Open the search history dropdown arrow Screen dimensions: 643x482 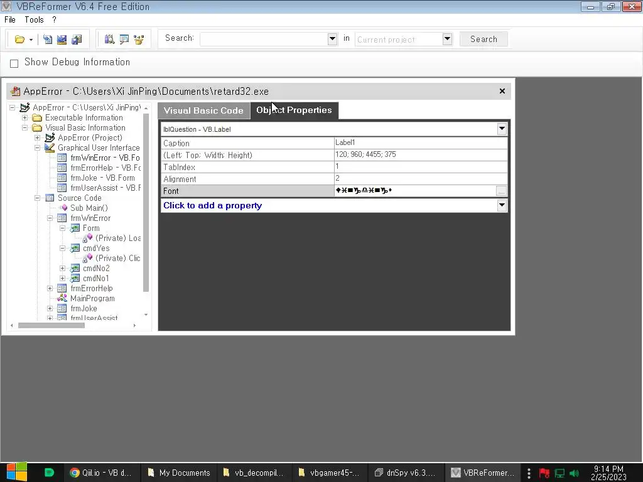tap(333, 40)
